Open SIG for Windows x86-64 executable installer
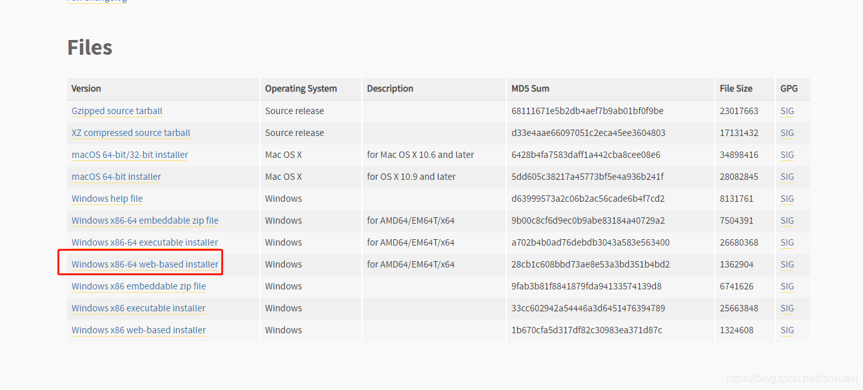This screenshot has height=390, width=863. pyautogui.click(x=787, y=242)
